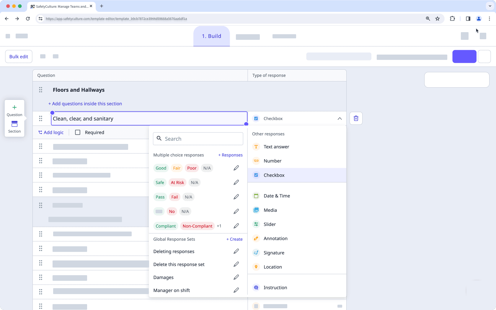Select the red Non-Compliant response chip
The height and width of the screenshot is (310, 496).
click(197, 226)
